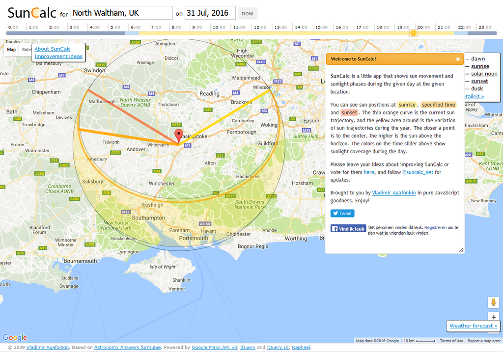Open the @suncalc_net link
Screen dimensions: 503x352
[418, 172]
